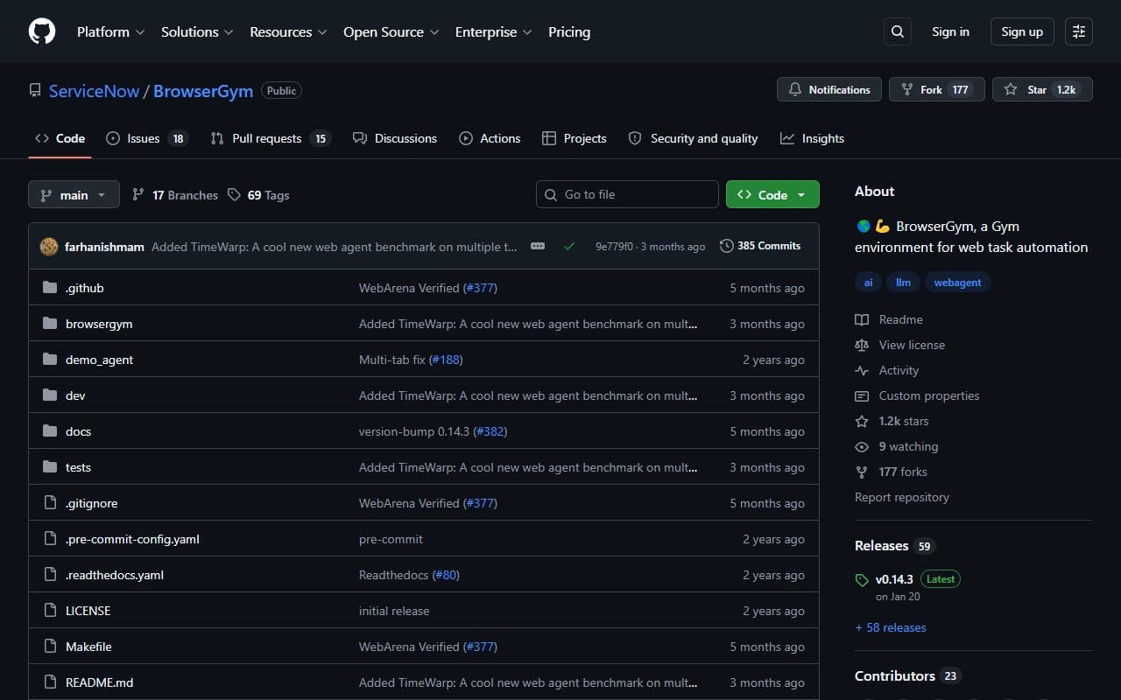
Task: Open the .readthedocs.yaml file
Action: pos(115,575)
